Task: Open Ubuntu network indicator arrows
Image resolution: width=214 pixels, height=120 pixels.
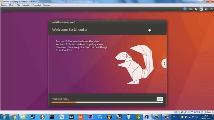Action: pos(196,9)
